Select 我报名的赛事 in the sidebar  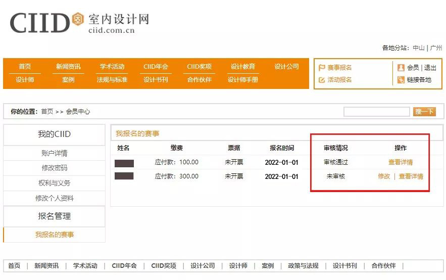[55, 235]
